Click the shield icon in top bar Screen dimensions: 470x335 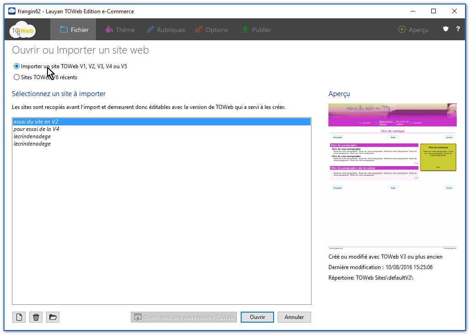point(446,29)
